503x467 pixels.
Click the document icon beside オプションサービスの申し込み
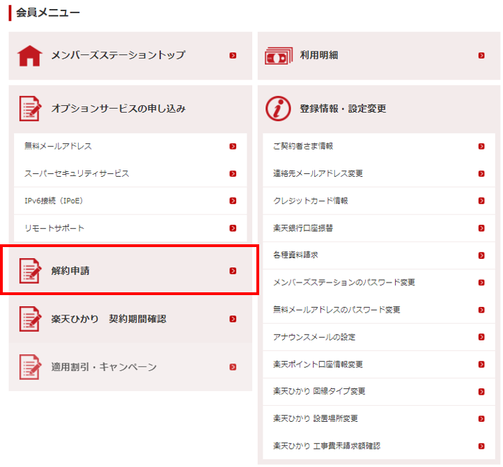click(30, 109)
